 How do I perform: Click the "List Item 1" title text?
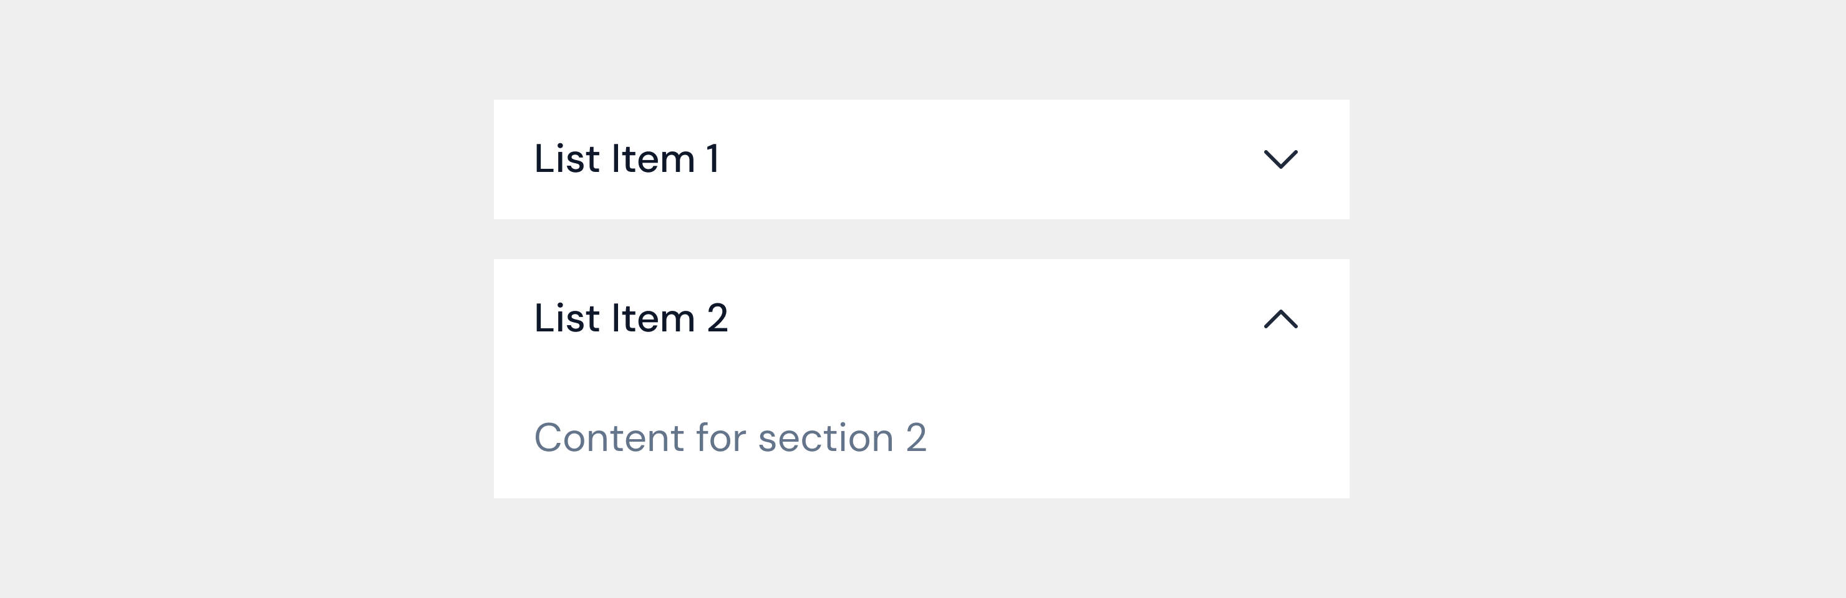pyautogui.click(x=626, y=159)
